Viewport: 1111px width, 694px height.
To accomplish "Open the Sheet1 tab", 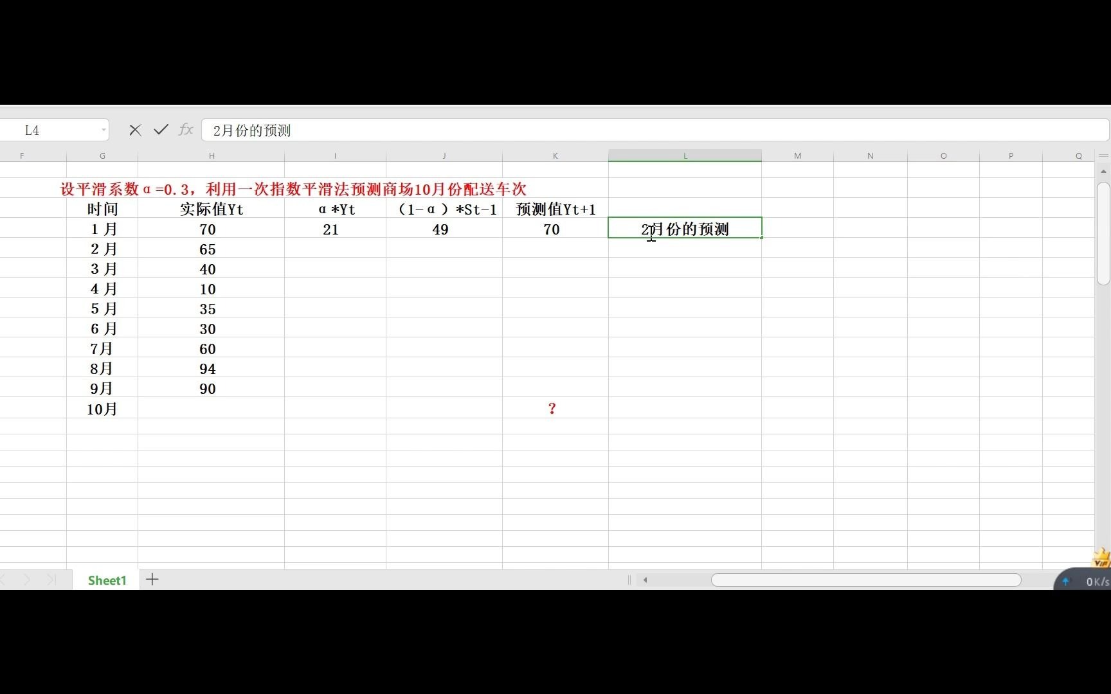I will click(x=107, y=580).
